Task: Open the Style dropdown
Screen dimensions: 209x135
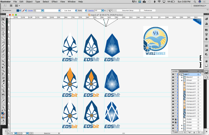Action: 86,11
